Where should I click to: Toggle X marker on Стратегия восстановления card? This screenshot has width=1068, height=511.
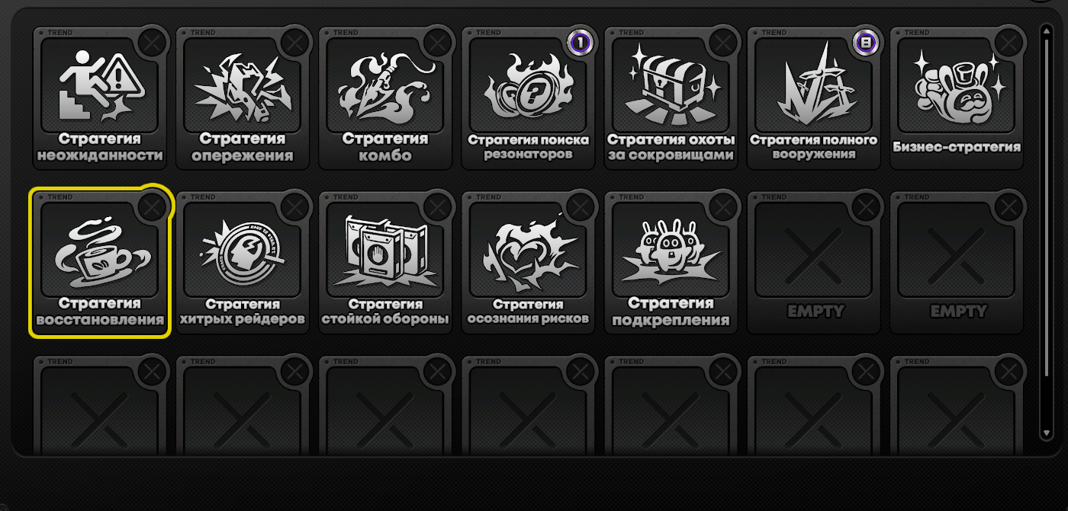click(x=152, y=206)
